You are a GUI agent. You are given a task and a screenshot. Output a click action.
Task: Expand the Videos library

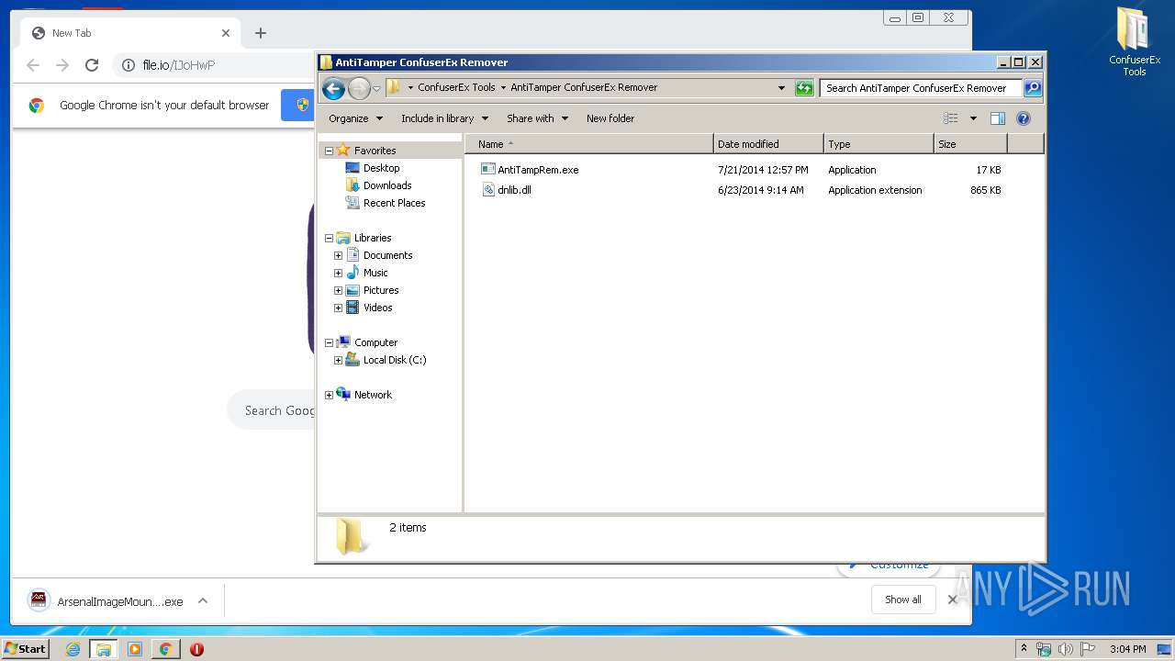(338, 308)
